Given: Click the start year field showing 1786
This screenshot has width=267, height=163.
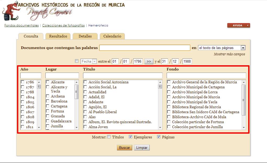Looking at the screenshot, I should [138, 61].
